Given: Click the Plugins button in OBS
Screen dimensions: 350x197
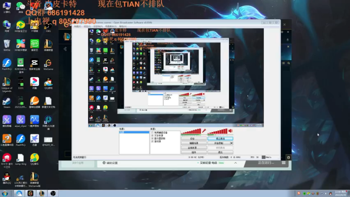Looking at the screenshot, I should click(194, 152).
